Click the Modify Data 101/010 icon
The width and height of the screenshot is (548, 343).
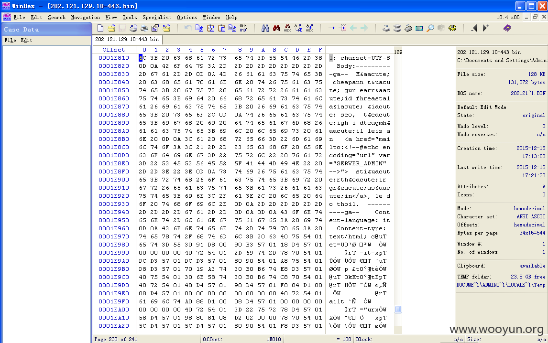tap(243, 28)
